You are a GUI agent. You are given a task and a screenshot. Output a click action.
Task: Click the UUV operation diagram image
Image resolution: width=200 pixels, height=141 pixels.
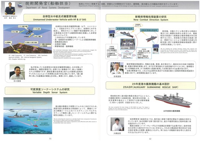pos(28,39)
